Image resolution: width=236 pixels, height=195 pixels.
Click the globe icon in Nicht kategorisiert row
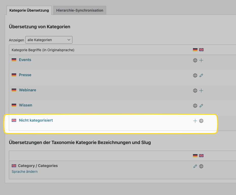coord(201,121)
